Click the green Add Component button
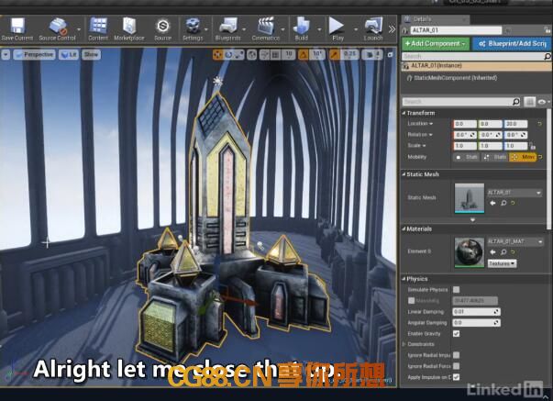 (436, 44)
